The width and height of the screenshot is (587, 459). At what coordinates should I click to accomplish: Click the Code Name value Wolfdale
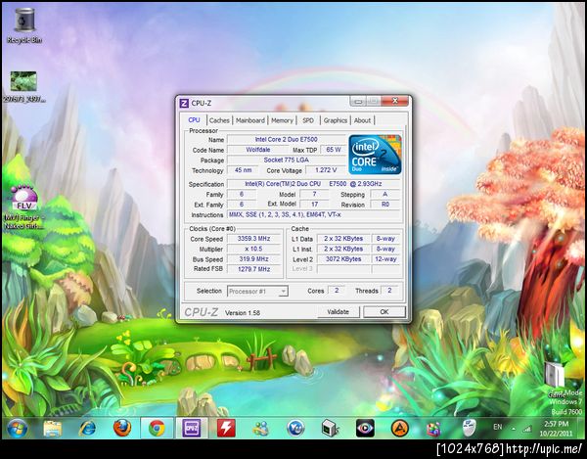click(258, 150)
